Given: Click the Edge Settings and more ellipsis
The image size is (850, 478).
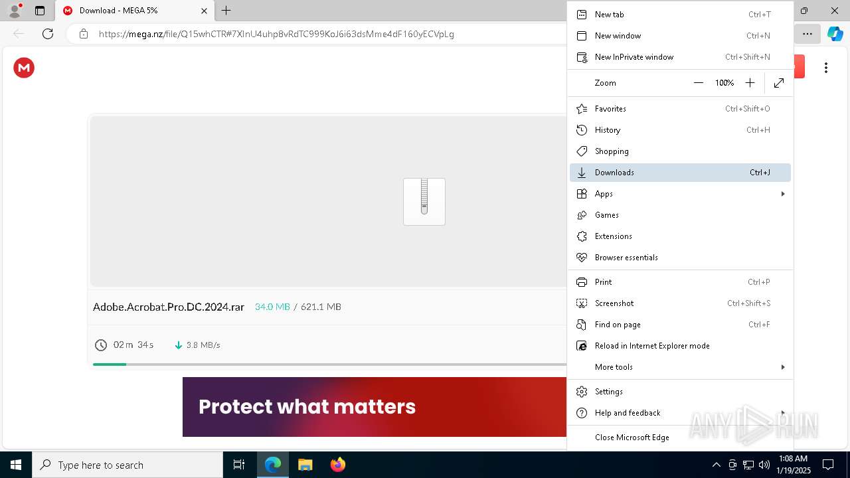Looking at the screenshot, I should tap(807, 34).
